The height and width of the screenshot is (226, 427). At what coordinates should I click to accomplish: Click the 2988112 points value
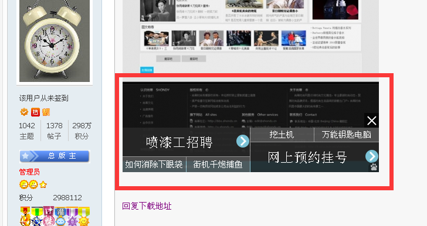[x=67, y=198]
